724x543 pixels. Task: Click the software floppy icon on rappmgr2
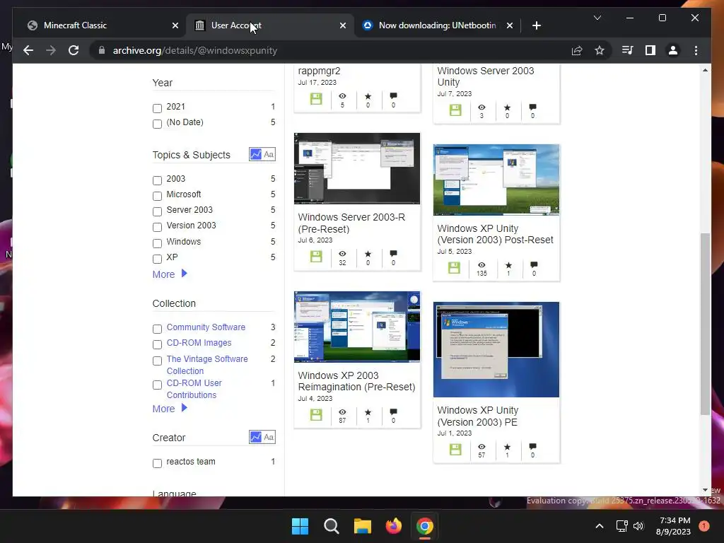[x=316, y=99]
